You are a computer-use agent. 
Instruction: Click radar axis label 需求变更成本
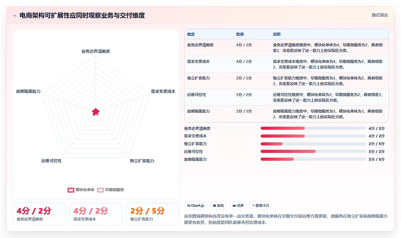[163, 91]
